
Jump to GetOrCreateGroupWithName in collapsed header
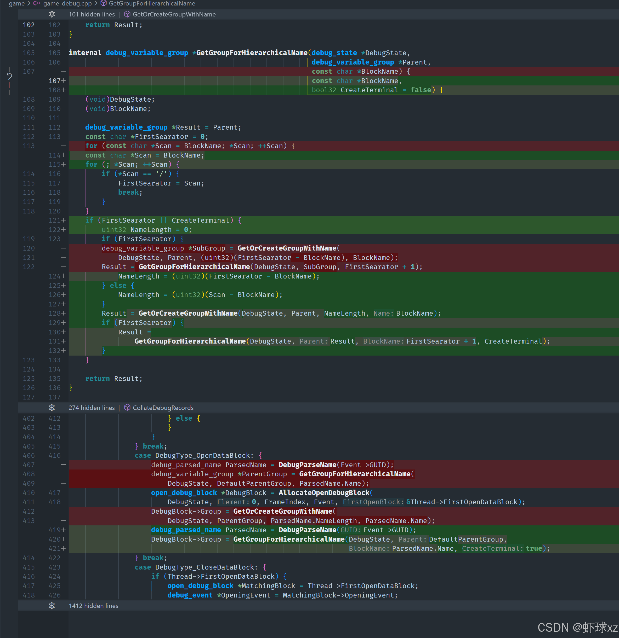click(x=174, y=14)
